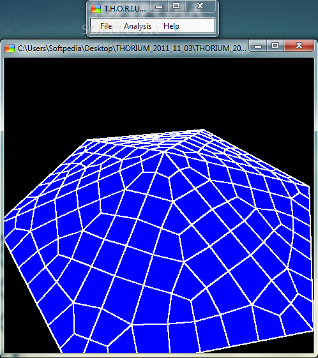Click the mesh viewer window's file path title
This screenshot has height=358, width=318.
coord(132,48)
